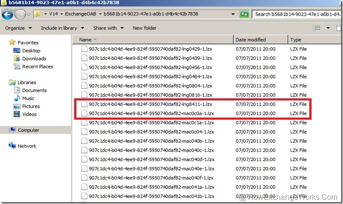Select the V14 breadcrumb segment
This screenshot has height=204, width=343.
pos(53,14)
